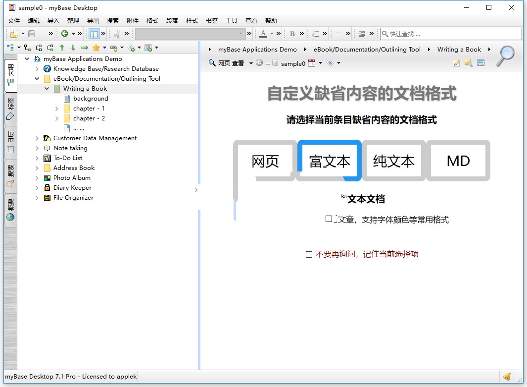Switch to the 搜索 side tab
527x387 pixels.
pos(11,176)
